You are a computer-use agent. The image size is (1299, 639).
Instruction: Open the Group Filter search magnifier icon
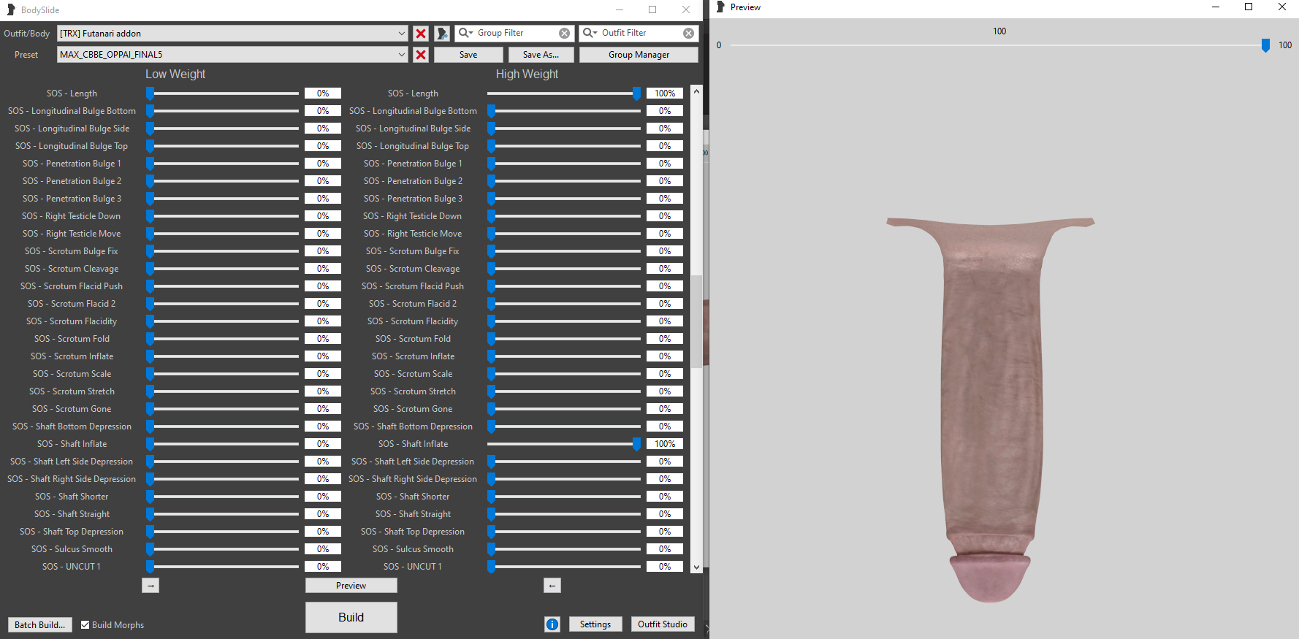pyautogui.click(x=465, y=33)
